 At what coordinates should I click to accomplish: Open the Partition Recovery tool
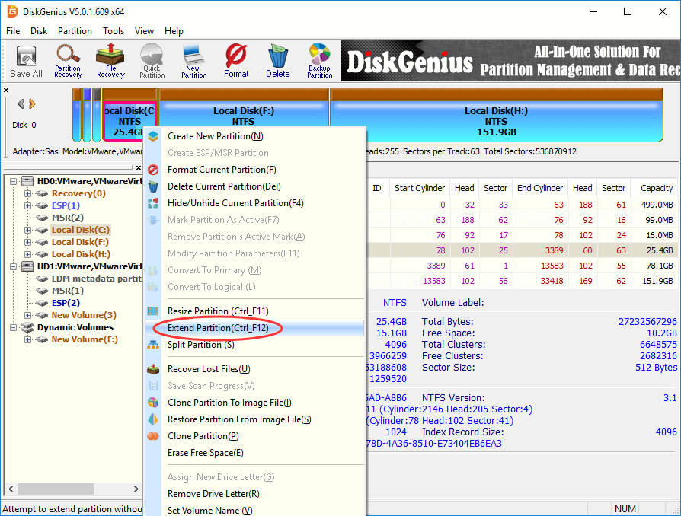pos(68,62)
